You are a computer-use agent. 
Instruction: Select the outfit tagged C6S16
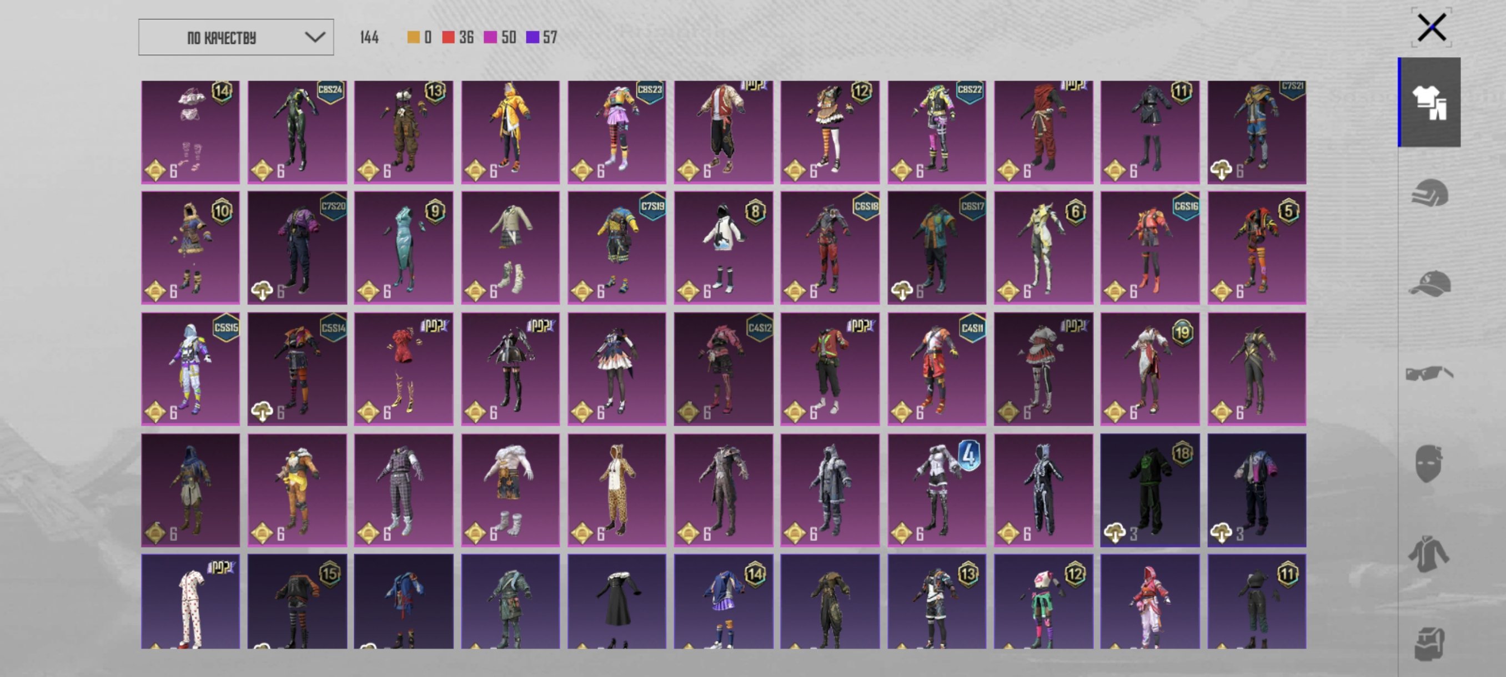[1150, 247]
